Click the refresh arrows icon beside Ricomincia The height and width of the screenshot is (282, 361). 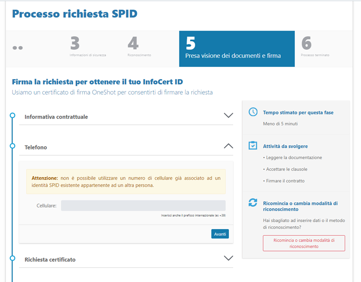click(x=253, y=203)
